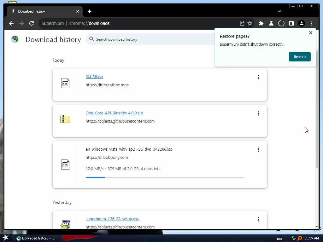Click the f04f38.iso file icon

pos(65,83)
